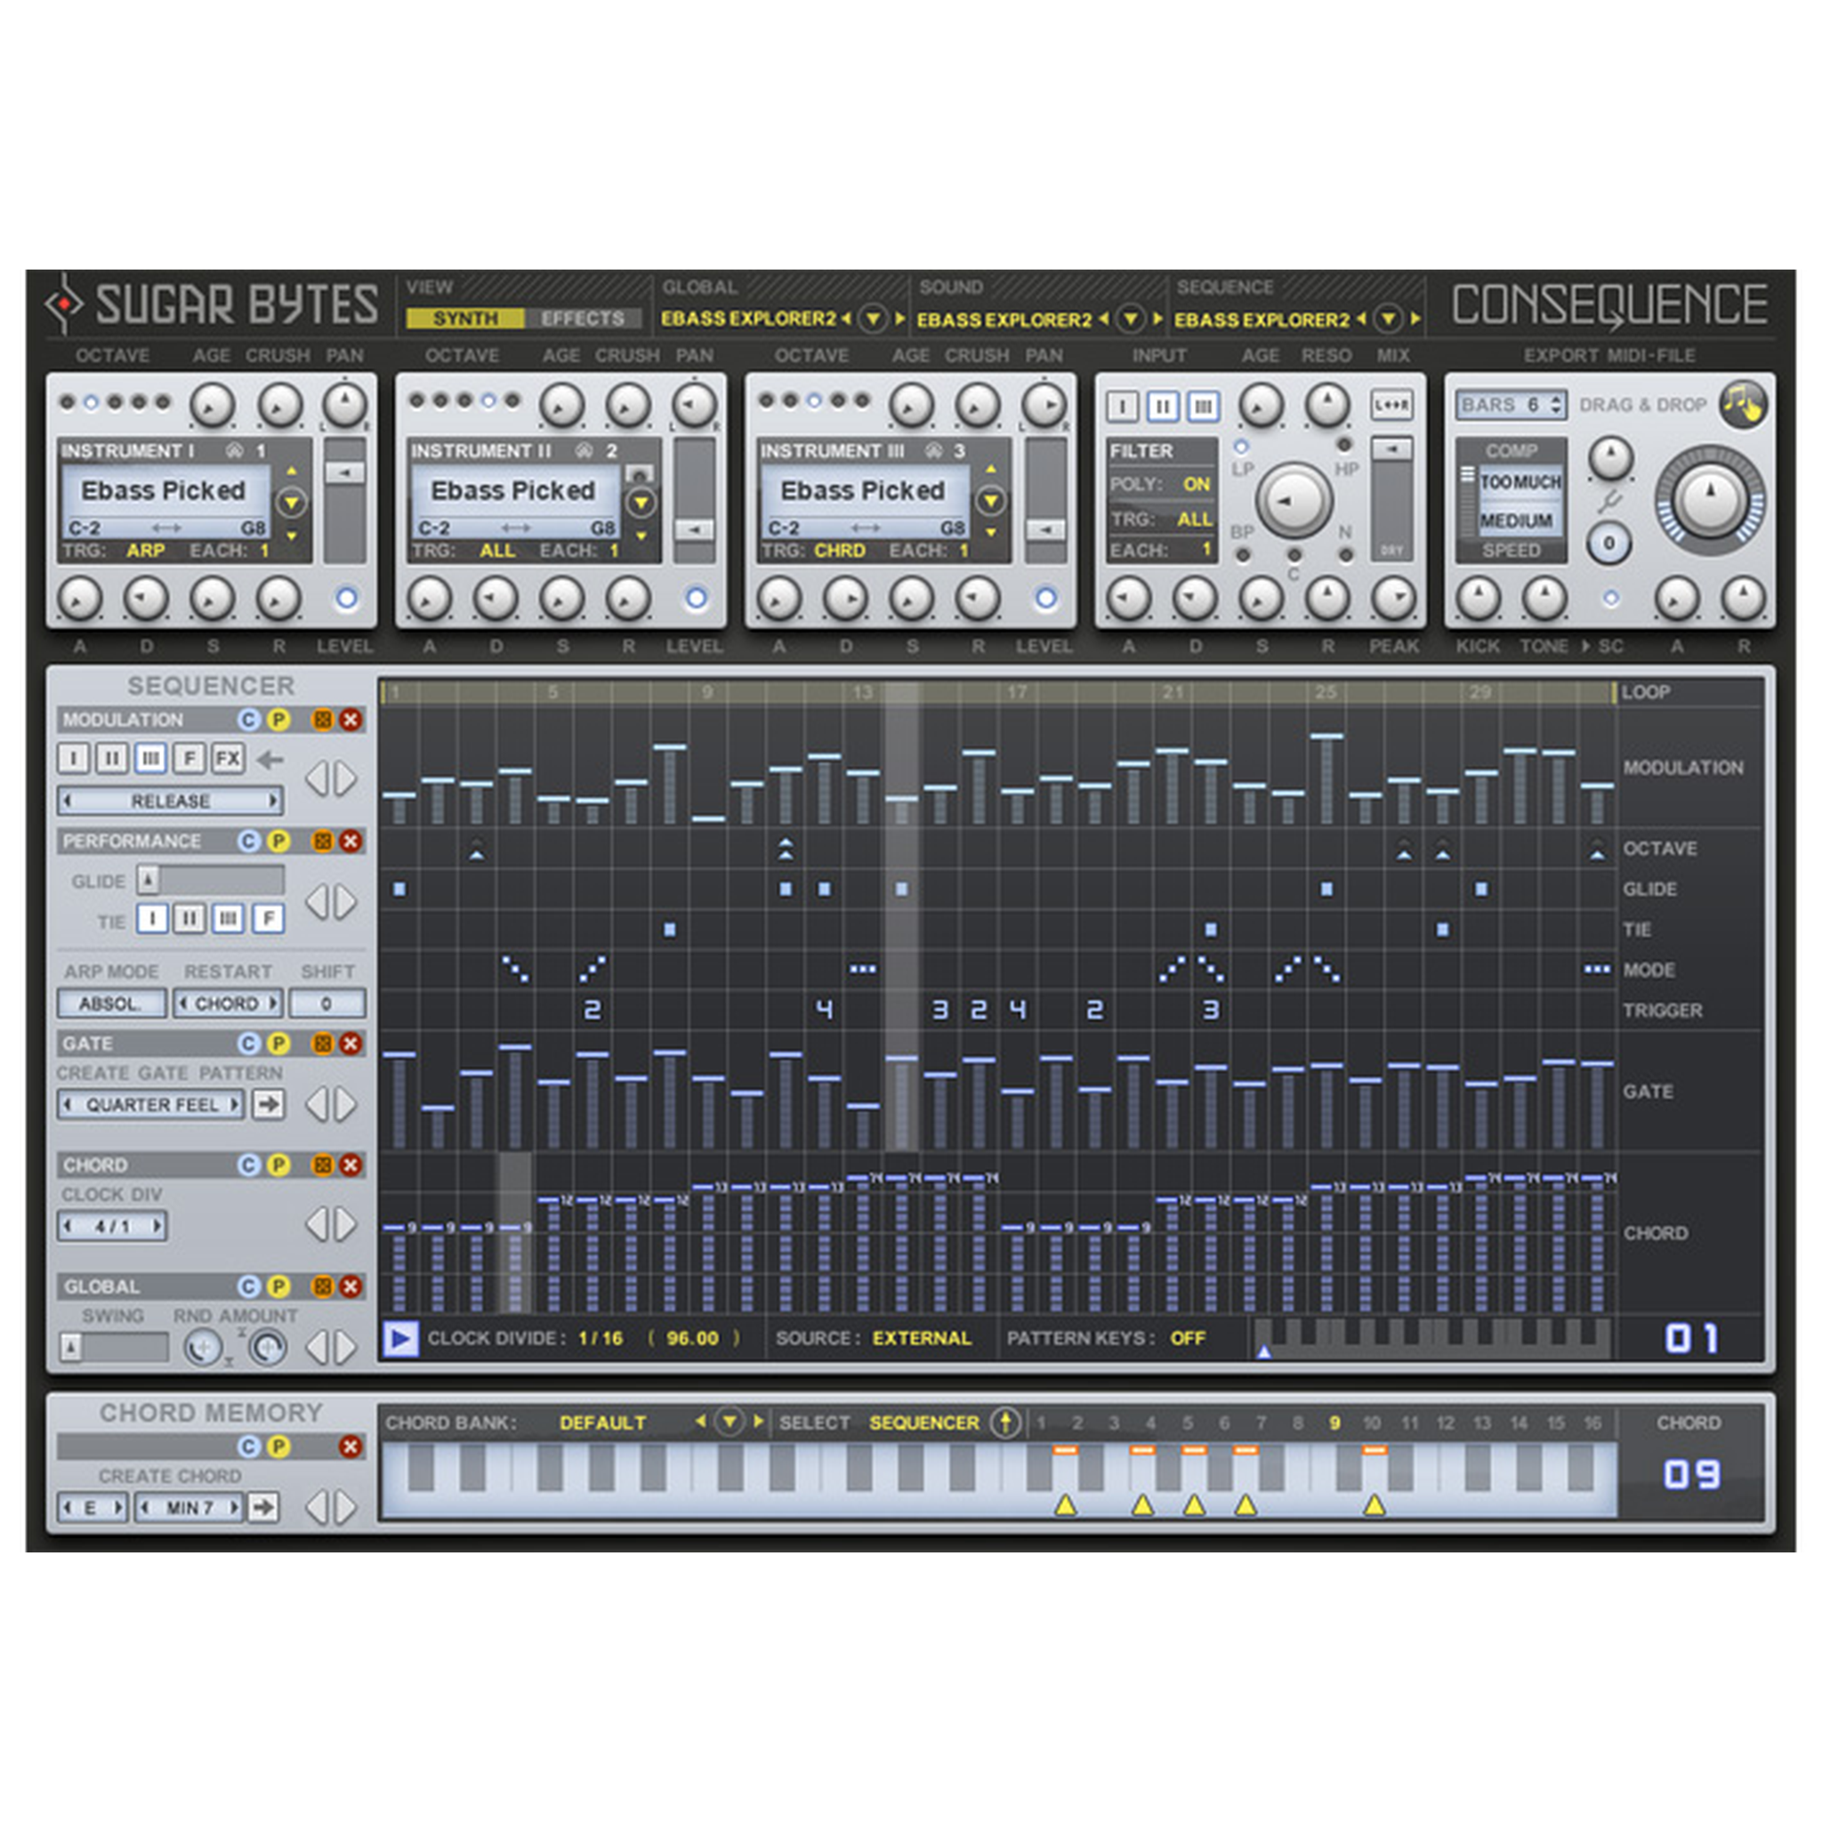Viewport: 1822px width, 1822px height.
Task: Click the Glide slider handle
Action: [x=148, y=881]
